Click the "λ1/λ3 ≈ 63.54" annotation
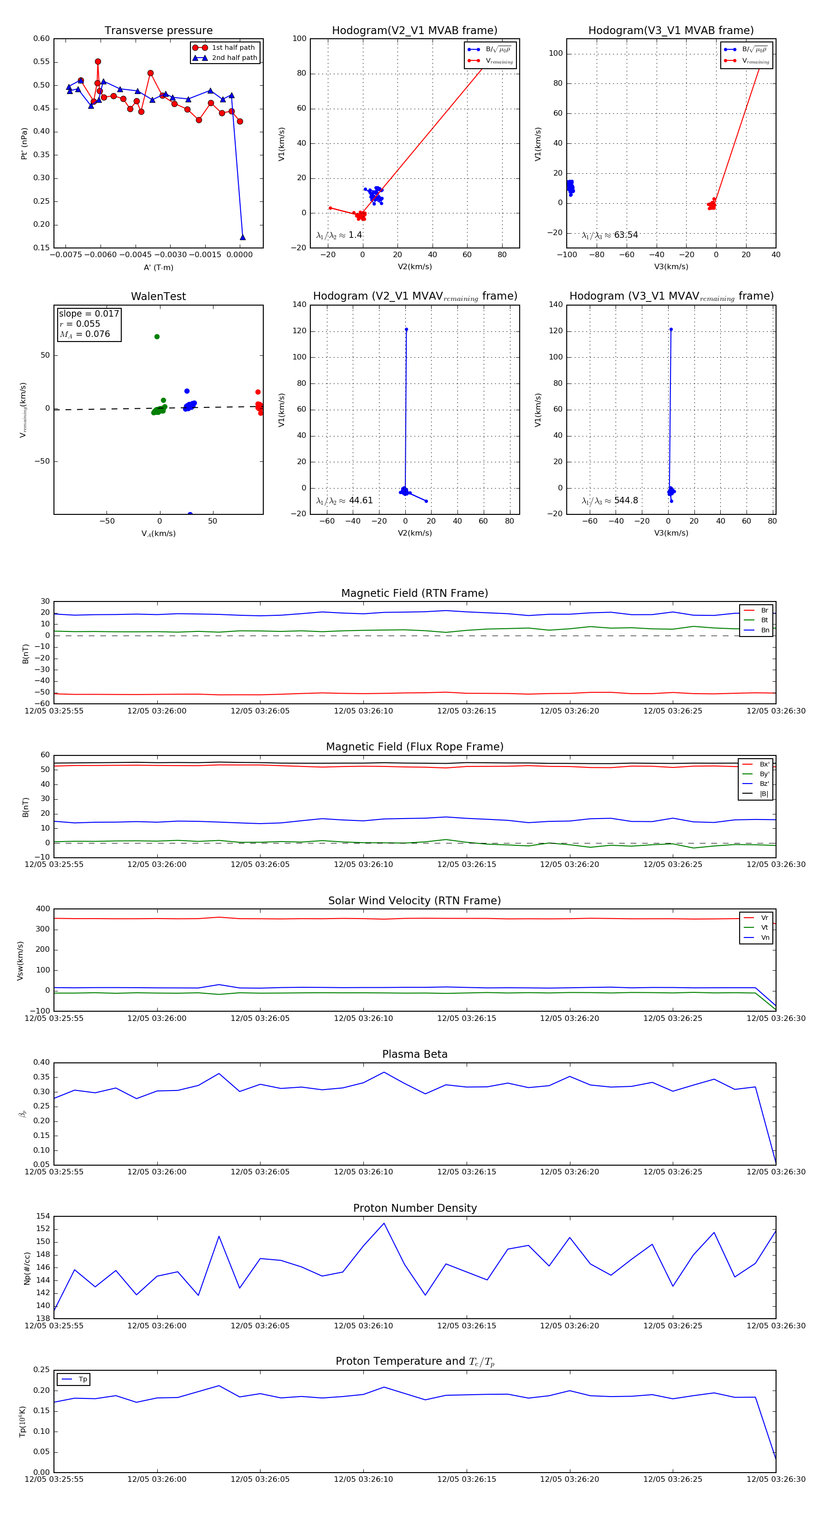Image resolution: width=830 pixels, height=1521 pixels. (x=610, y=235)
